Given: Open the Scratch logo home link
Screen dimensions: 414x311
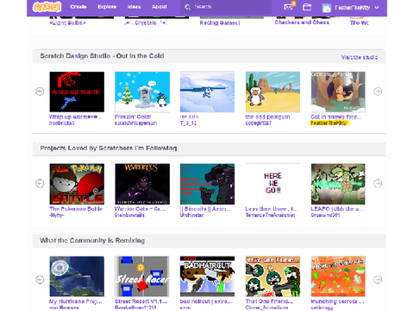Looking at the screenshot, I should pos(47,7).
